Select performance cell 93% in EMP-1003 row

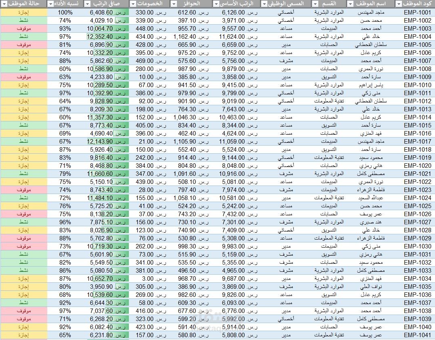(x=65, y=29)
